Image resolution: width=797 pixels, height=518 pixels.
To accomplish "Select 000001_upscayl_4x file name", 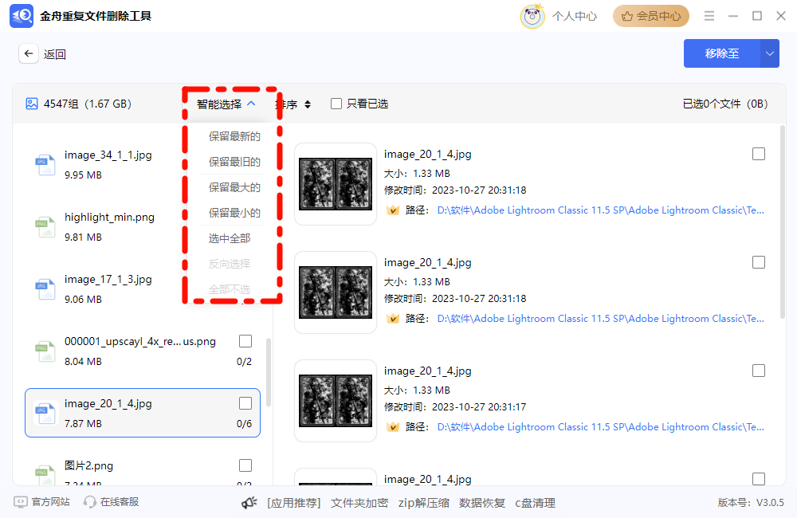I will pos(140,342).
